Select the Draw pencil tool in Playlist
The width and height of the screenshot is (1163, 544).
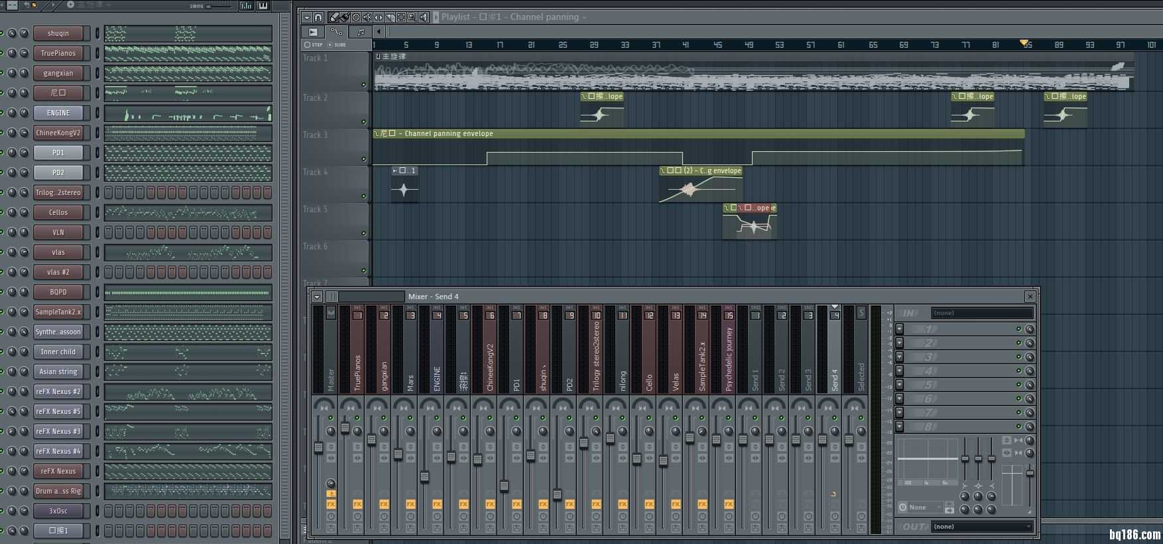coord(333,17)
